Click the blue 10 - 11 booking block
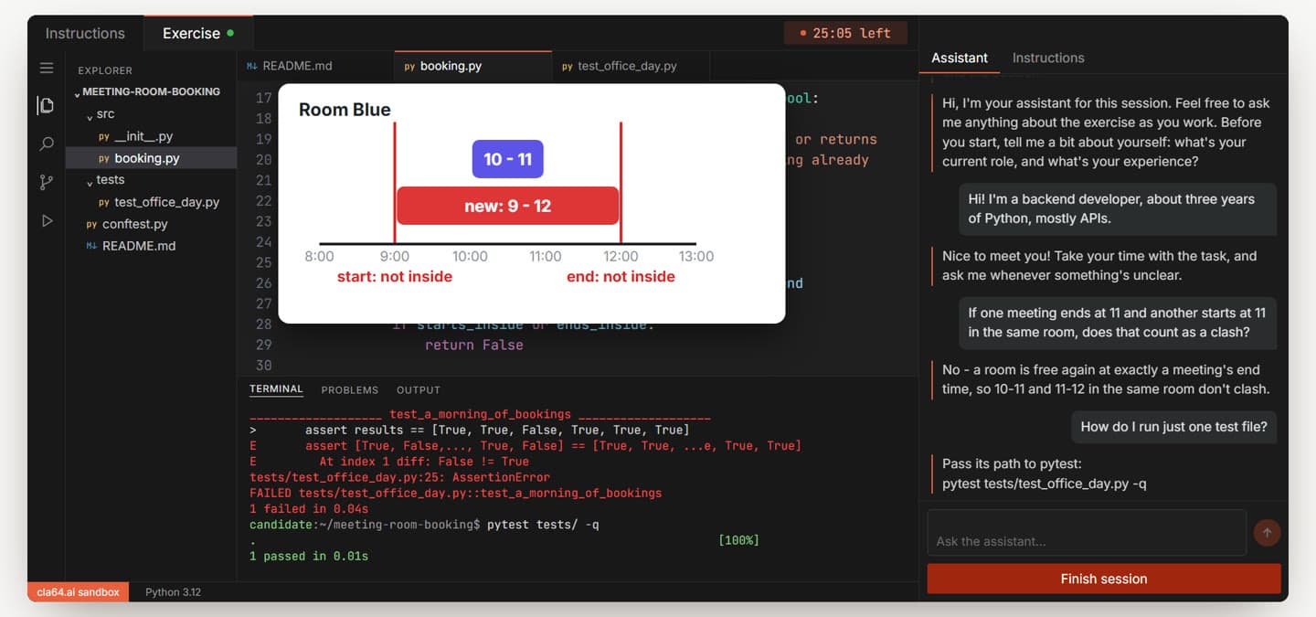Screen dimensions: 1316x617 (508, 159)
